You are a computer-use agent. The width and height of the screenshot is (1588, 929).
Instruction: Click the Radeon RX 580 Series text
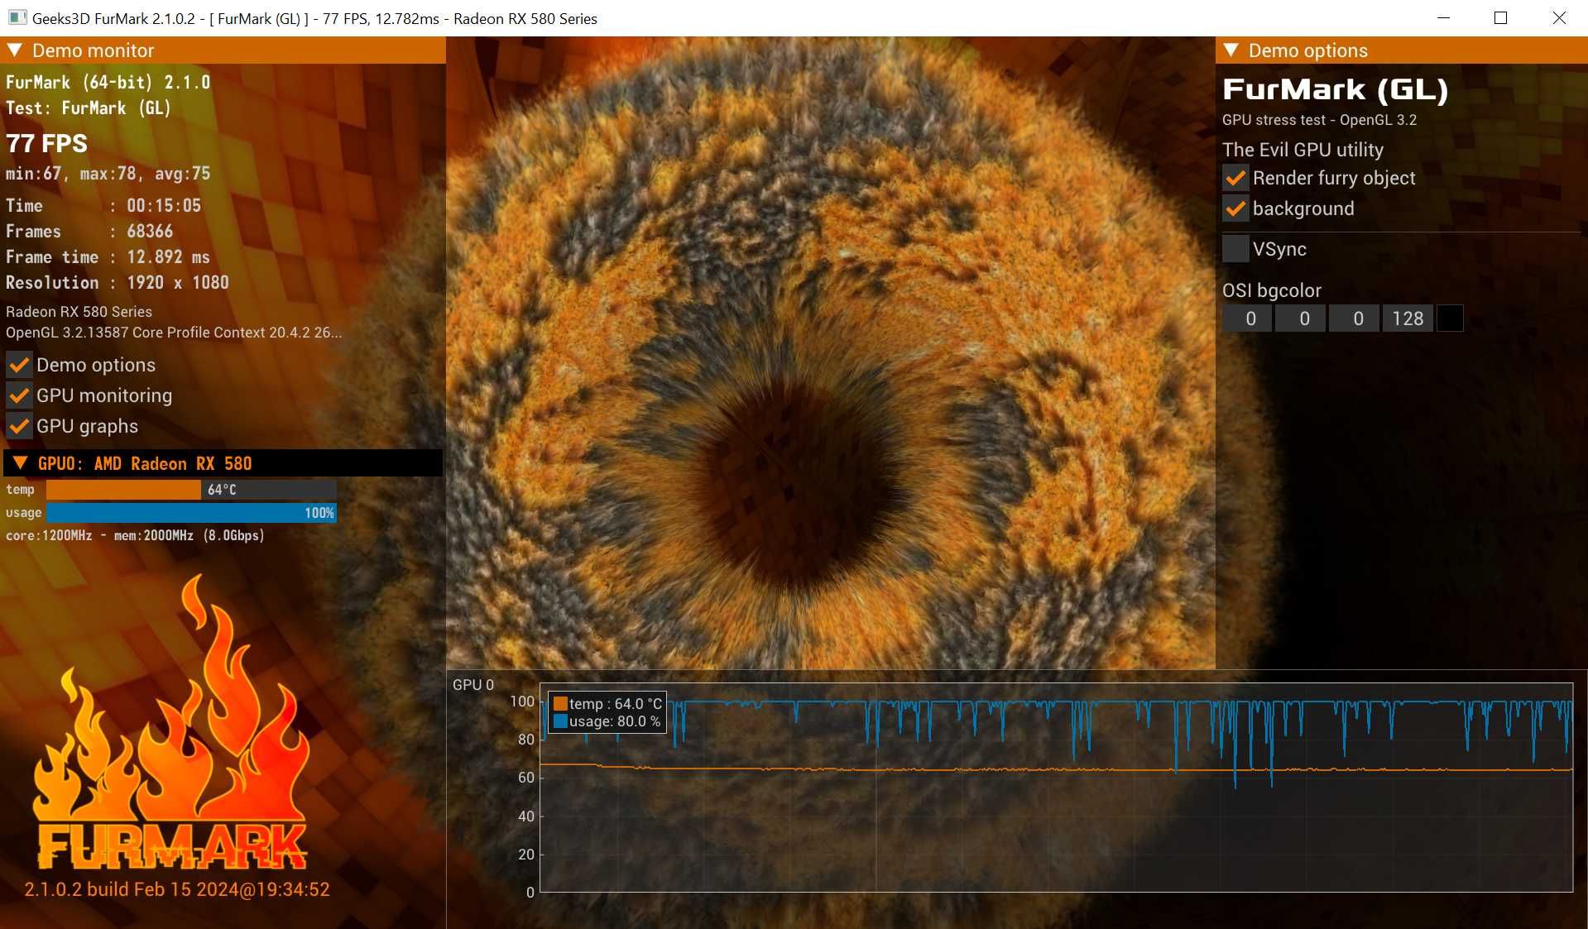click(79, 312)
